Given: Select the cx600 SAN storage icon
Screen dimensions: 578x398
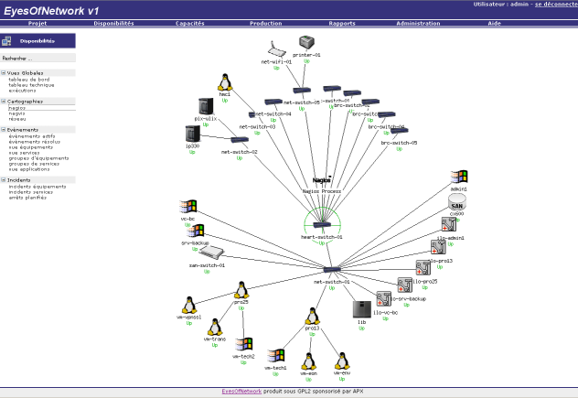Looking at the screenshot, I should pos(456,202).
